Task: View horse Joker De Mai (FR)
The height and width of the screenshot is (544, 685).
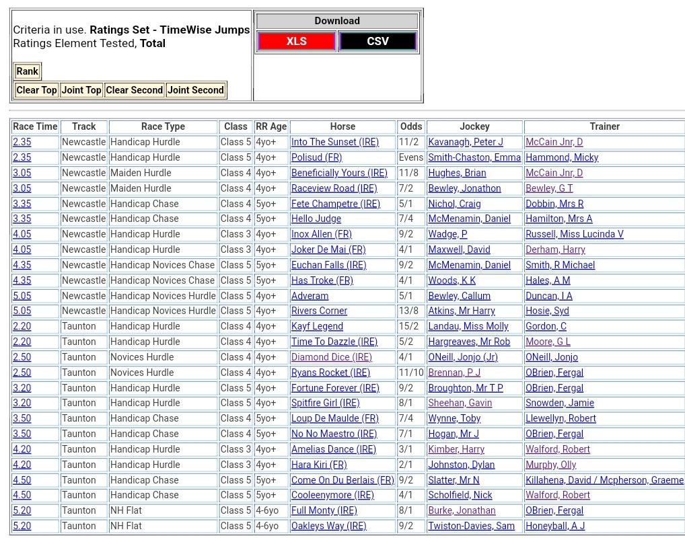Action: click(328, 249)
